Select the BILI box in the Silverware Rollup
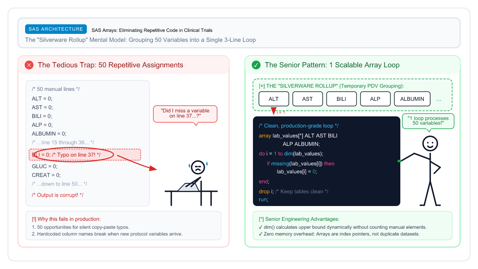 341,99
